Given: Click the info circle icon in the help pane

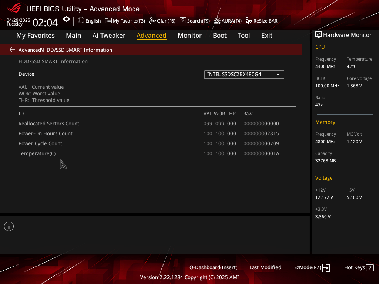Looking at the screenshot, I should click(x=9, y=226).
